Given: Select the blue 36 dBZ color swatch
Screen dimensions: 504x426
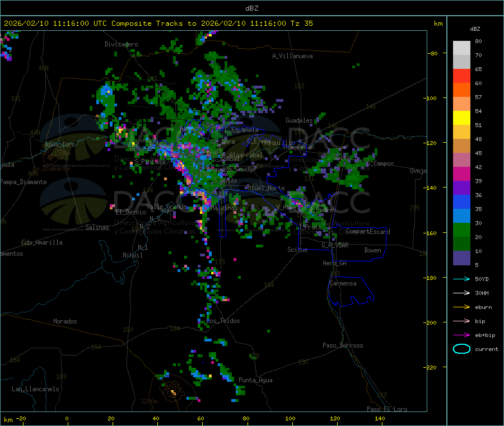Looking at the screenshot, I should (461, 202).
